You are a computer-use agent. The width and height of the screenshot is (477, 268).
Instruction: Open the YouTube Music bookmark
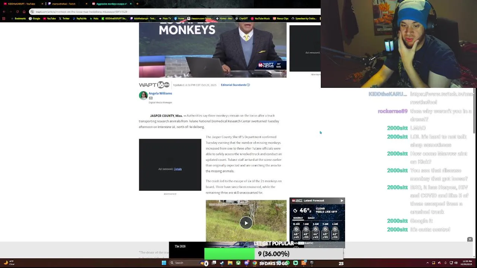tap(260, 19)
